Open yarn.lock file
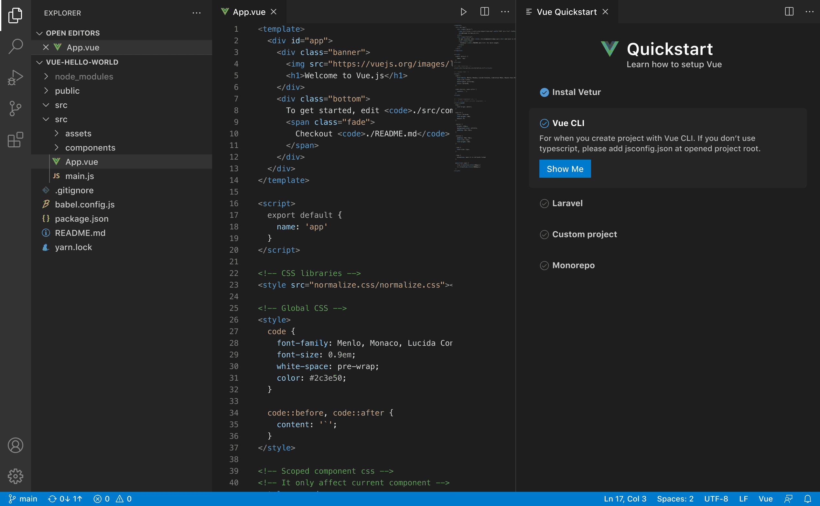820x506 pixels. pos(122,247)
